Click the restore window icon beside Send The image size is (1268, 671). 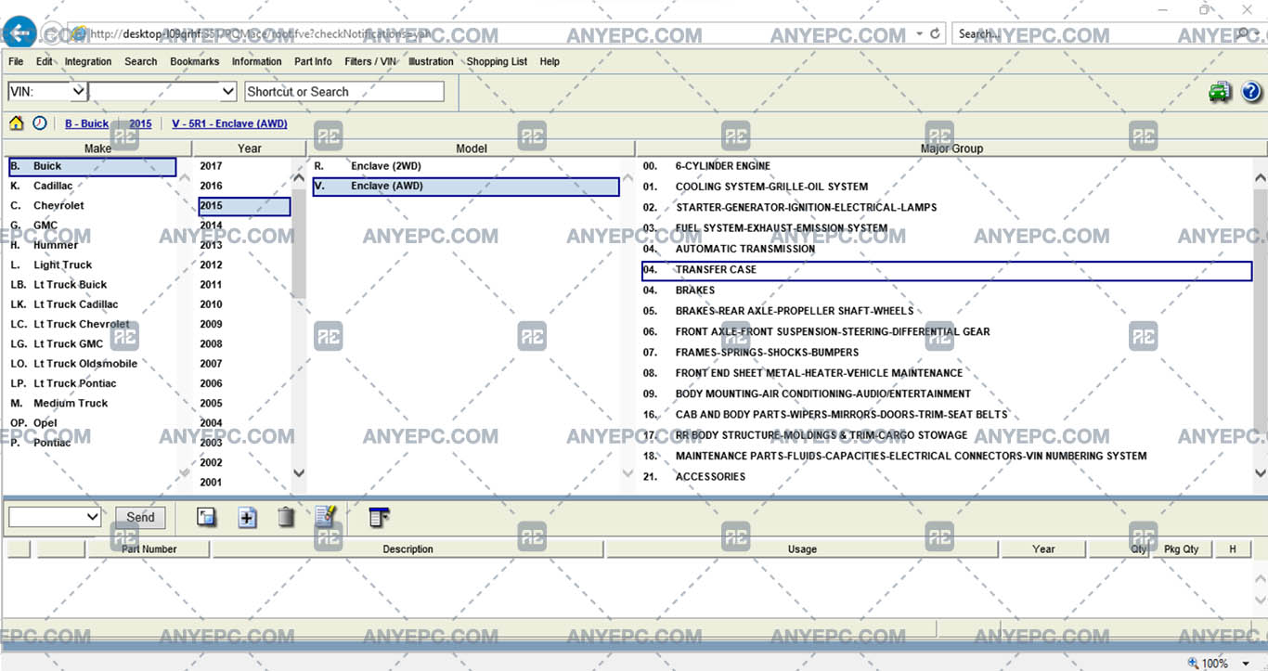206,517
